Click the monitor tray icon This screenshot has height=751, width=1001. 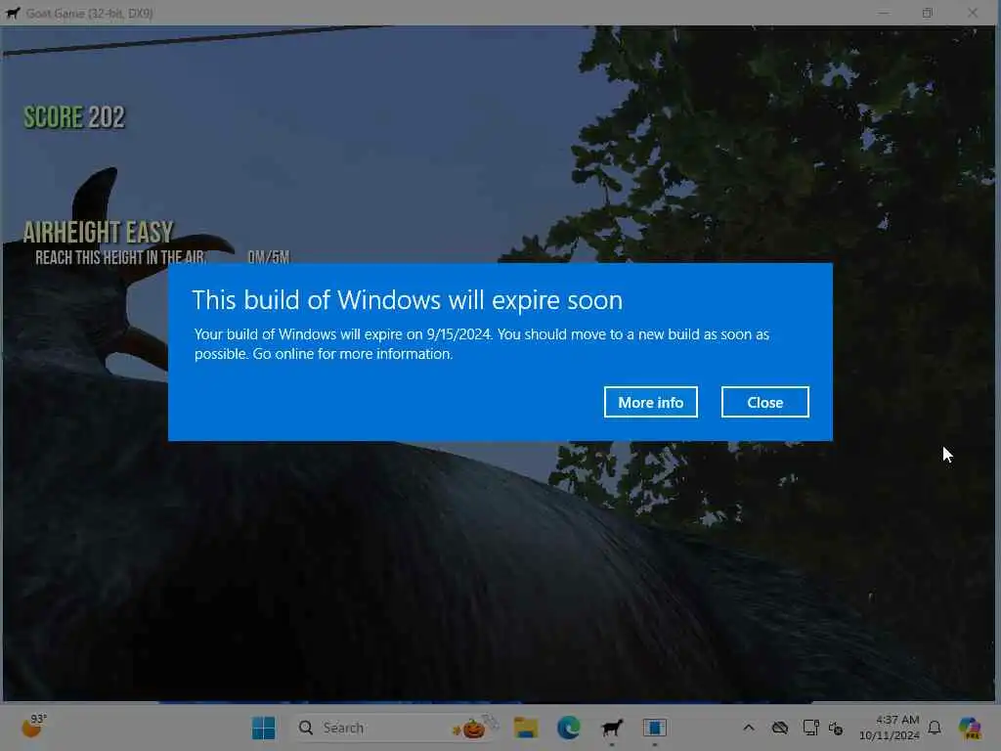point(810,728)
